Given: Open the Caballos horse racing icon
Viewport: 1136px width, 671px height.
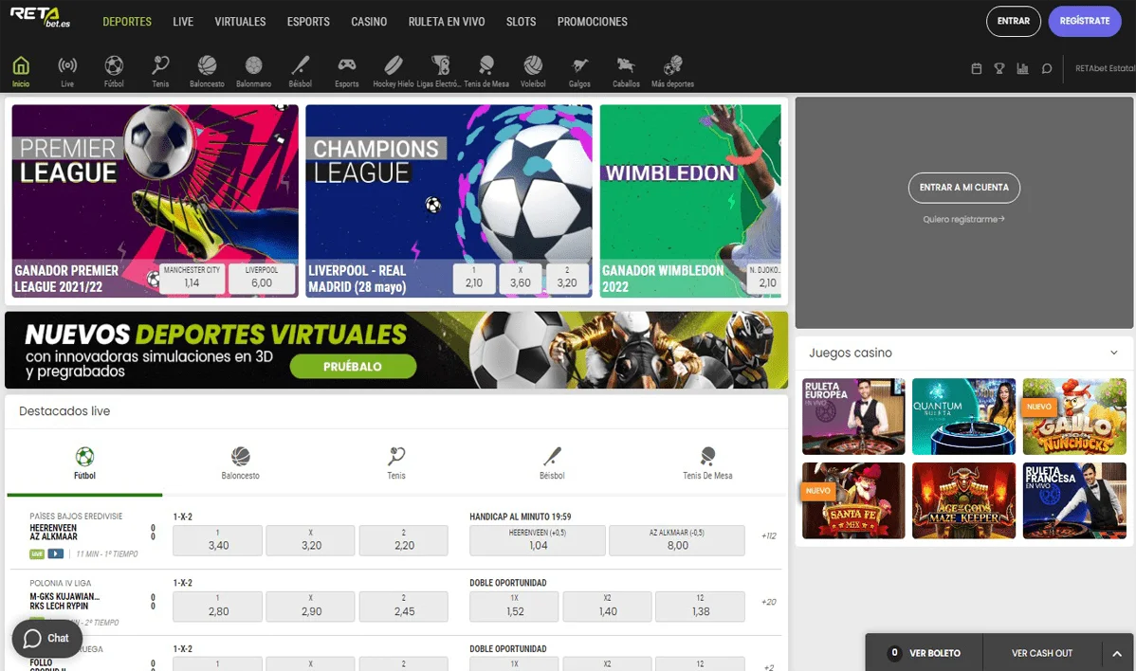Looking at the screenshot, I should point(626,72).
